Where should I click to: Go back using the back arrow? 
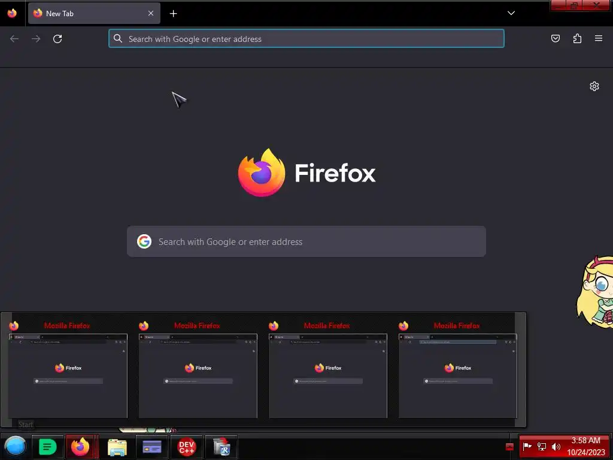[14, 39]
